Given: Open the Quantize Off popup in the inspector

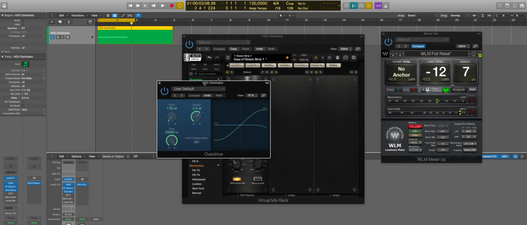Looking at the screenshot, I should click(x=33, y=29).
